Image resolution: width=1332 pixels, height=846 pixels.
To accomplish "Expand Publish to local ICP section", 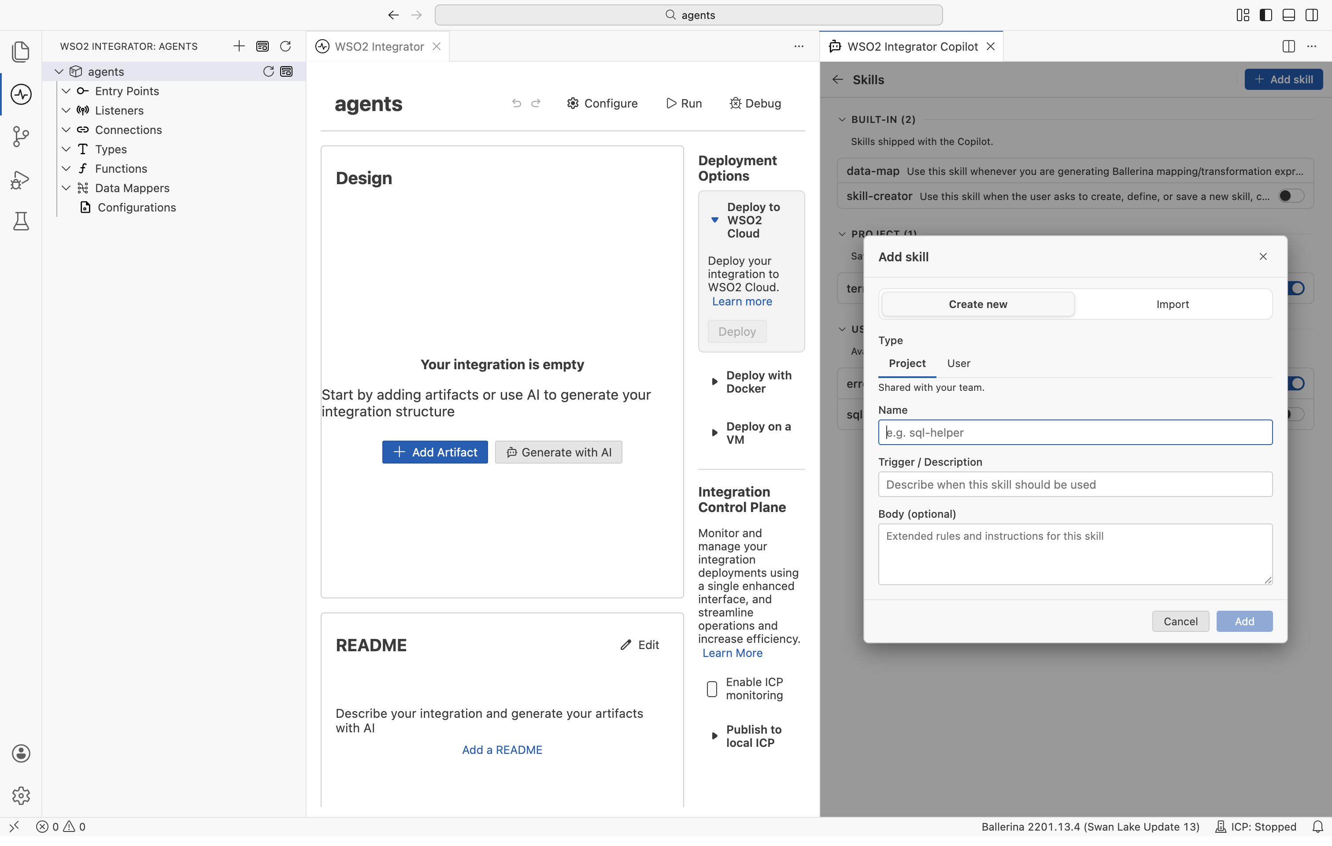I will pyautogui.click(x=714, y=735).
